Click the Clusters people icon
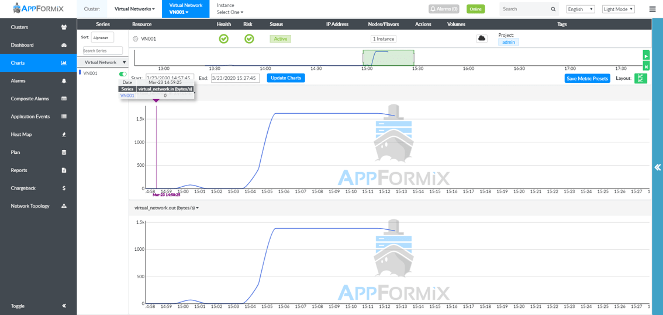 (64, 27)
